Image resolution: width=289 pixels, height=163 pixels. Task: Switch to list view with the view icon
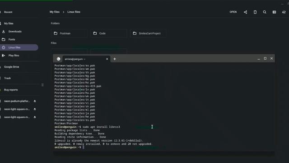274,12
